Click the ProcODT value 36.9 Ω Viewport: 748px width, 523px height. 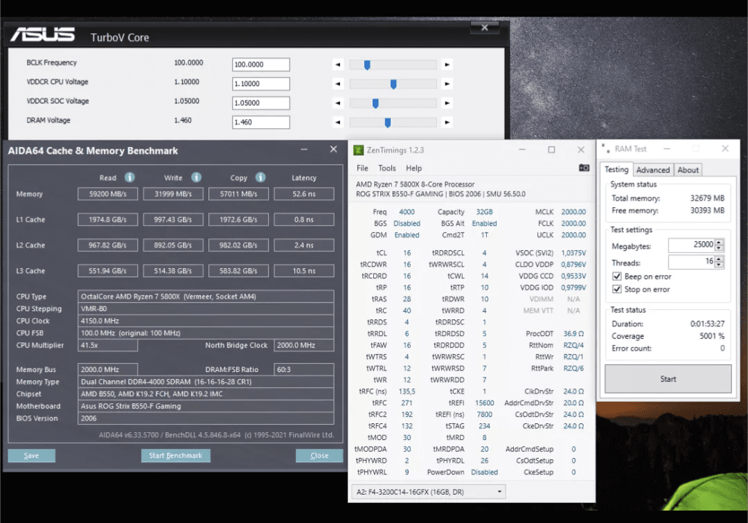click(573, 334)
